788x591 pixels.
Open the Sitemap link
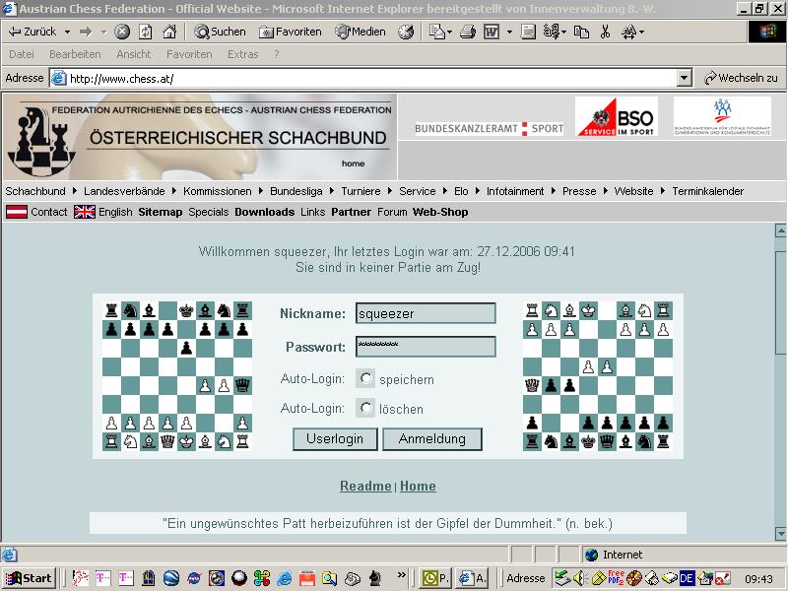(x=161, y=212)
